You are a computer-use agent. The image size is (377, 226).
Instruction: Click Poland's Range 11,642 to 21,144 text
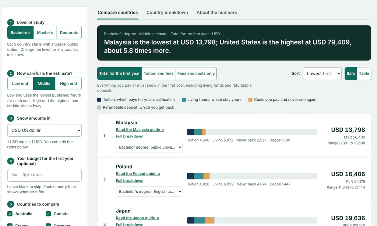pos(346,187)
